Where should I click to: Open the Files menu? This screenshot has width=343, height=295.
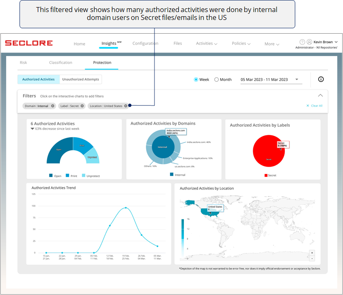pos(178,43)
